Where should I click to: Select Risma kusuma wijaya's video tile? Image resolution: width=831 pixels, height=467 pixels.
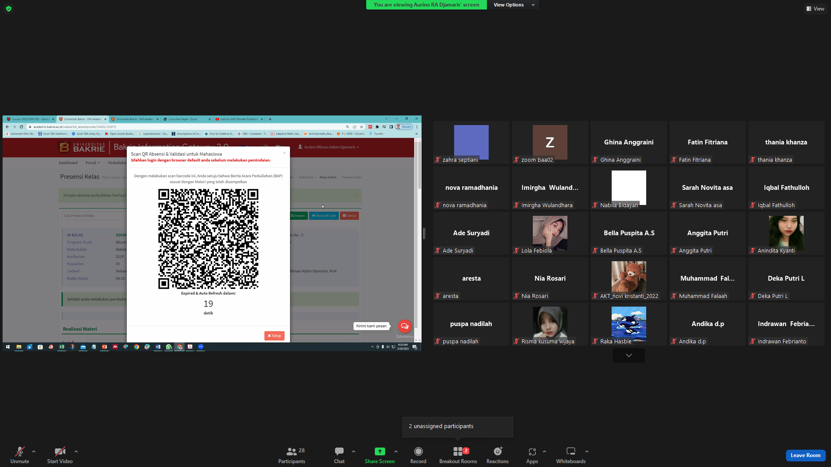coord(550,324)
